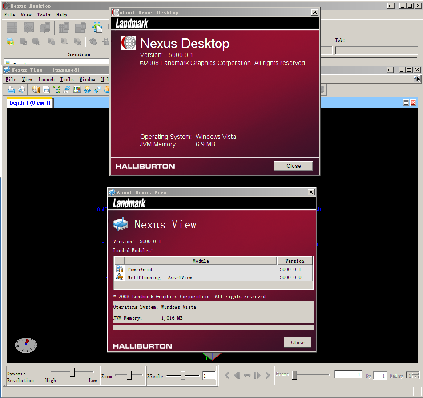
Task: Click the database with asterisk icon
Action: coord(36,41)
